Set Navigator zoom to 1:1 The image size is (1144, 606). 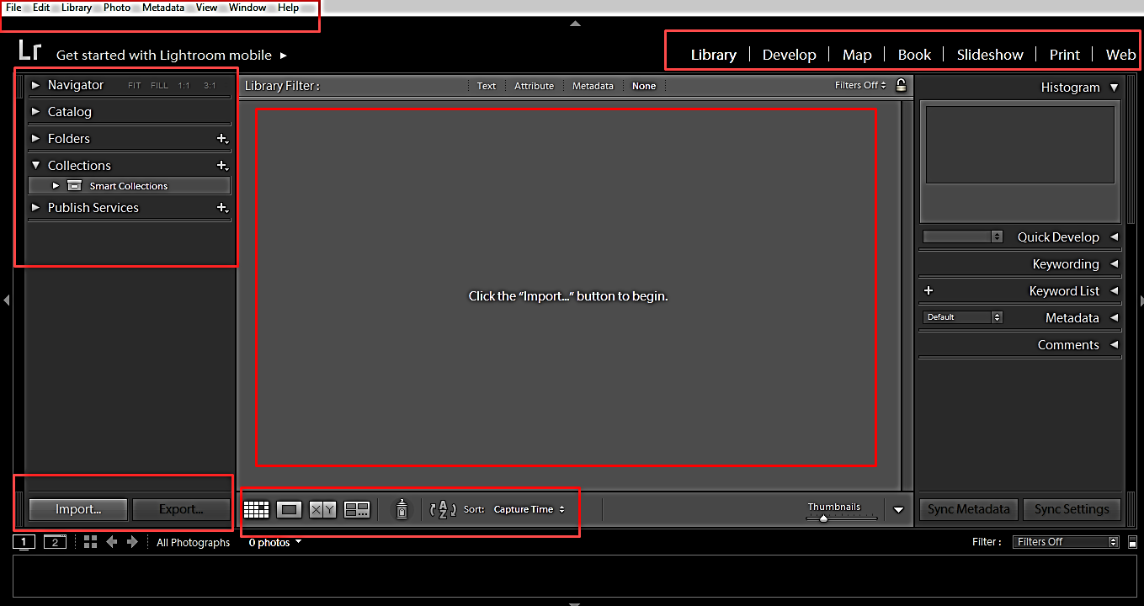pos(184,86)
